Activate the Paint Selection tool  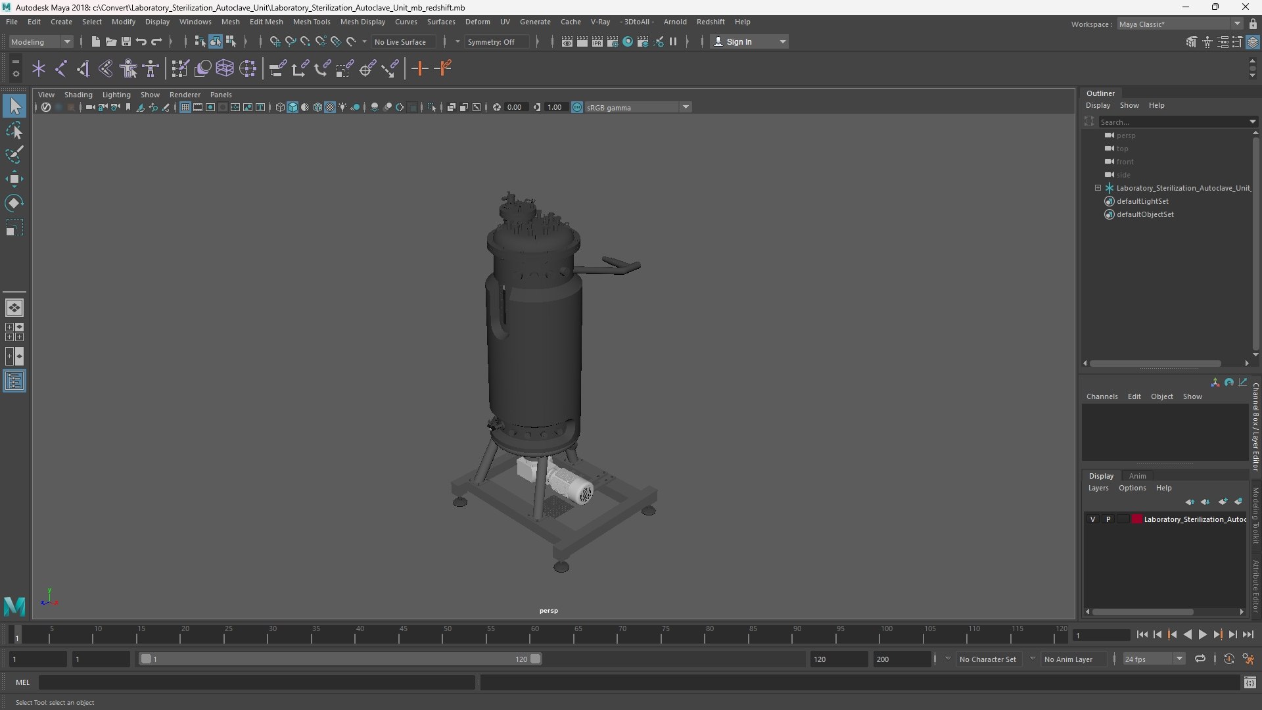(14, 155)
